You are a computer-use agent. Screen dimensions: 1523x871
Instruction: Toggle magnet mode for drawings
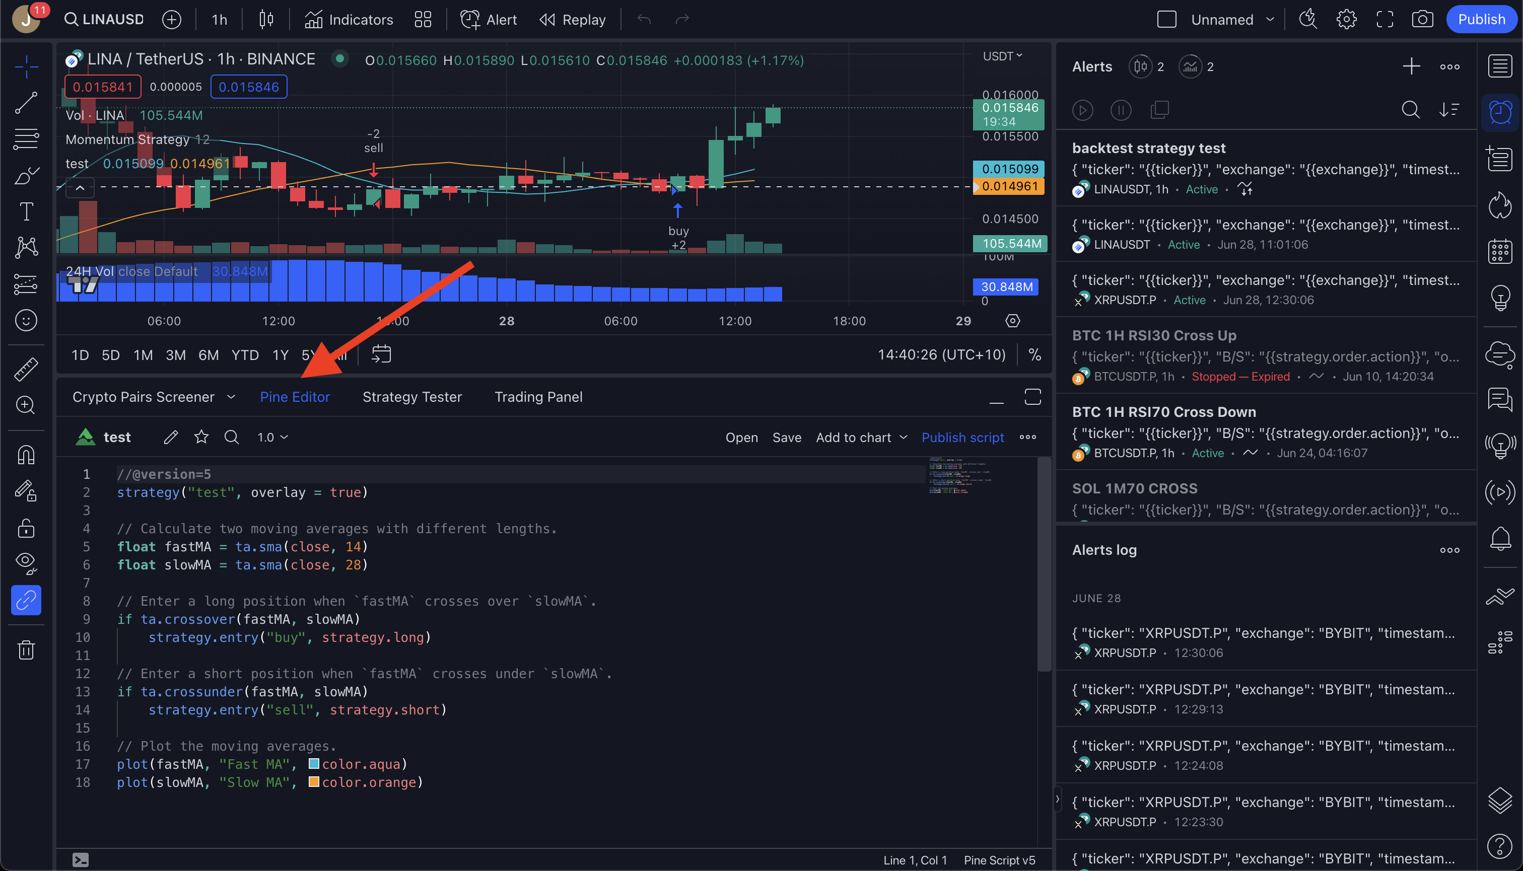click(x=26, y=455)
